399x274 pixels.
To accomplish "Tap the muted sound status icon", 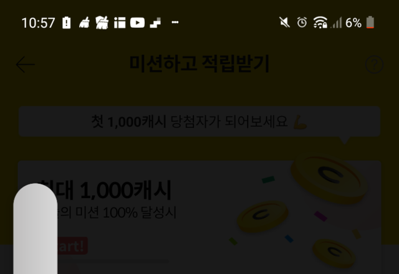I will (x=284, y=22).
